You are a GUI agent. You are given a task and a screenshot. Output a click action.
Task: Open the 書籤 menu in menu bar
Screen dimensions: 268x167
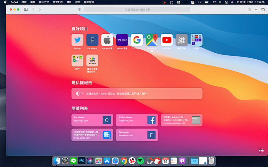[68, 2]
